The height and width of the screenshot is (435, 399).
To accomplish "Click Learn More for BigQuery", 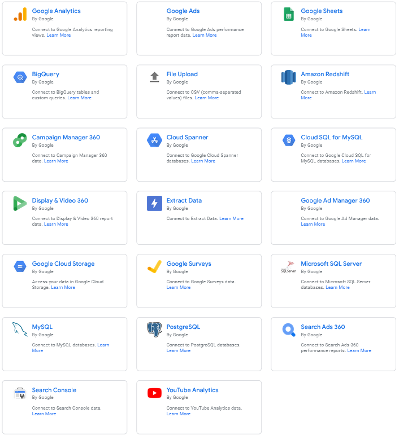I will click(x=80, y=98).
